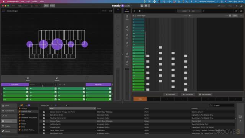Select the Patterns library category

point(9,131)
